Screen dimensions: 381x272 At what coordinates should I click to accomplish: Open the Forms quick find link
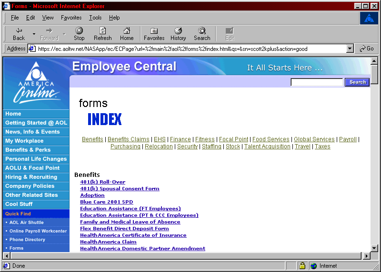tap(16, 248)
